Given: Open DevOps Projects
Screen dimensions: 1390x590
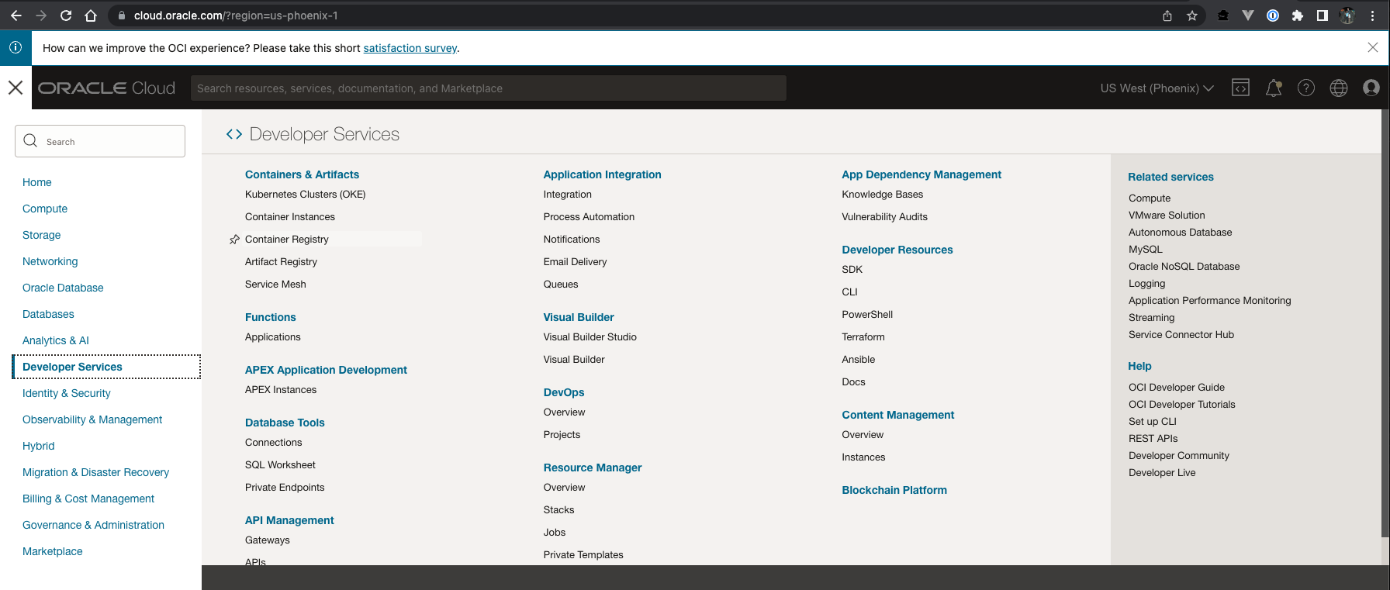Looking at the screenshot, I should coord(562,435).
